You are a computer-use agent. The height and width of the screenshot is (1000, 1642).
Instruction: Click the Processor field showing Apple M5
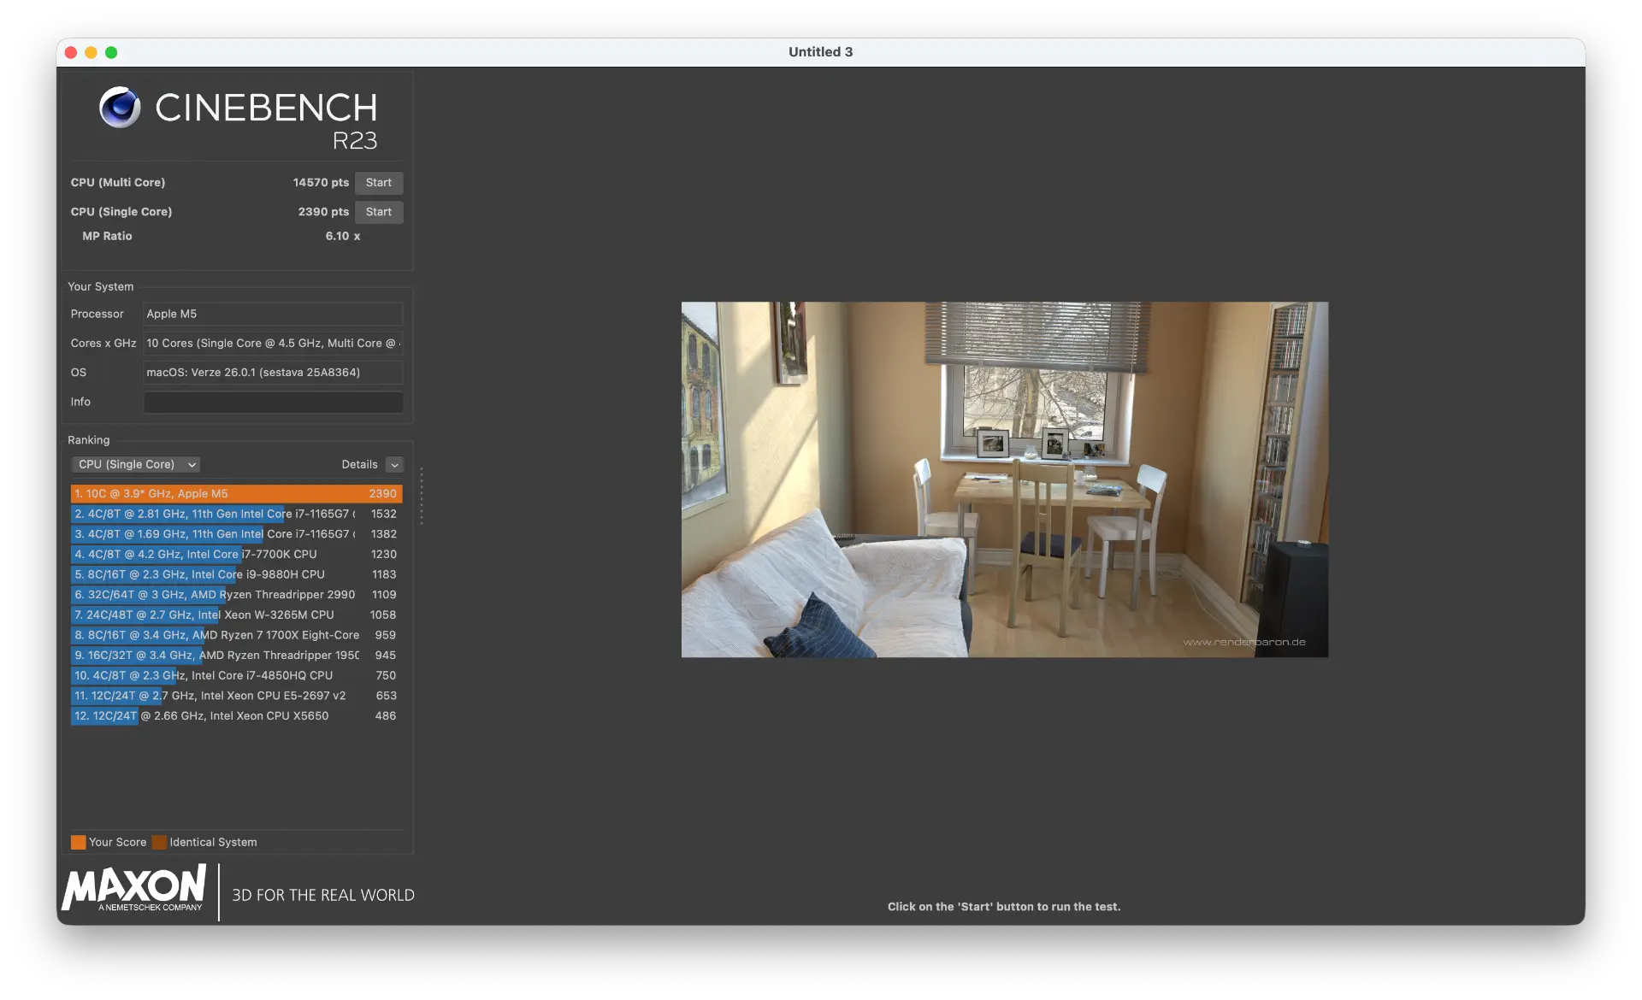click(273, 314)
